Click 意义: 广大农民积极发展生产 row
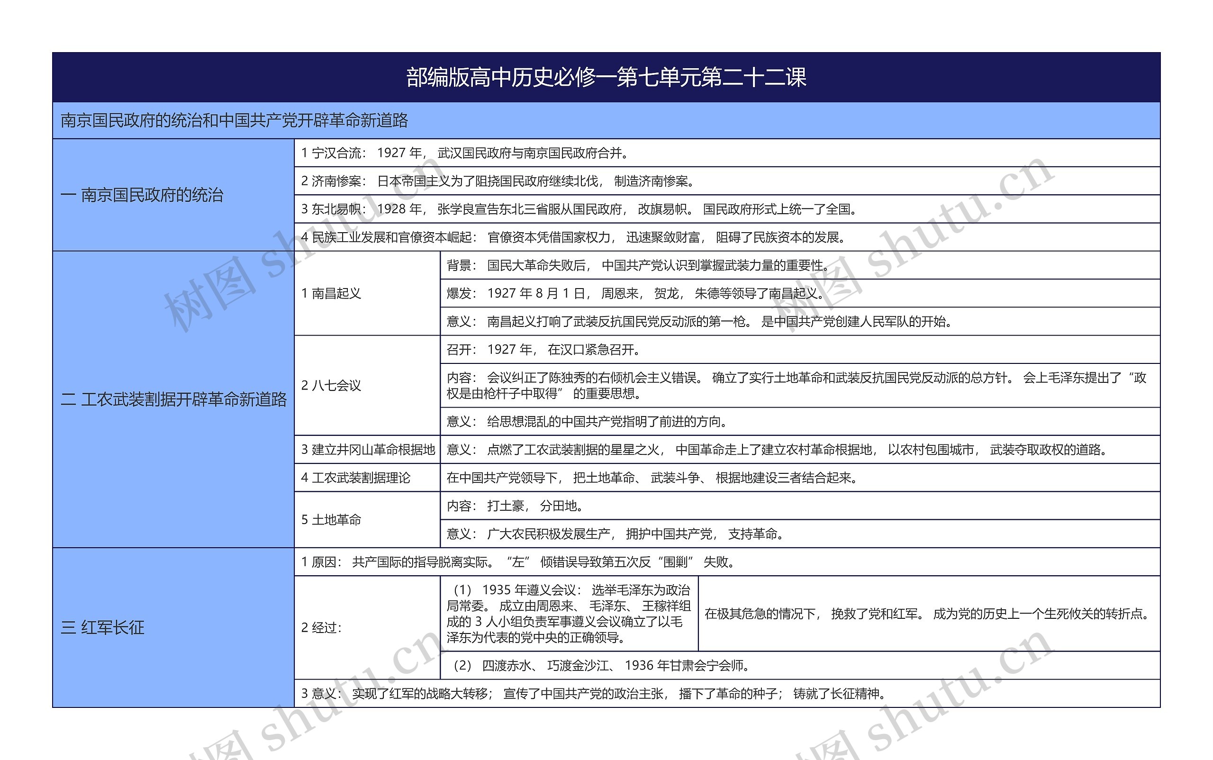 pyautogui.click(x=800, y=534)
